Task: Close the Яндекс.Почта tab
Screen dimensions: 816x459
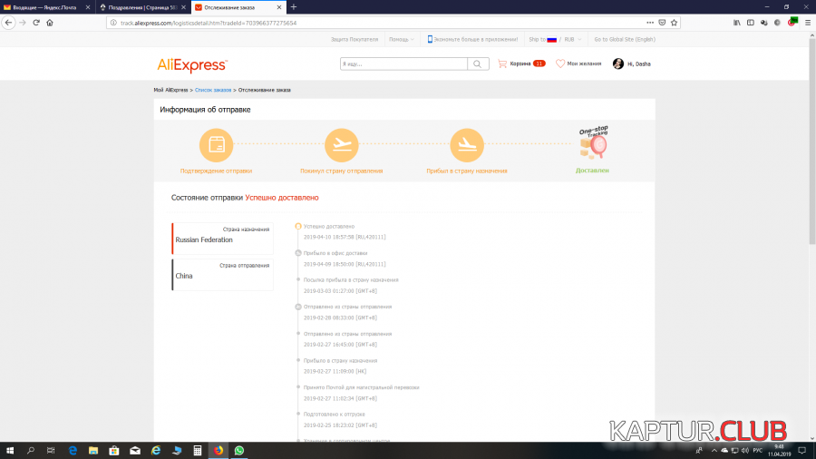Action: tap(87, 7)
